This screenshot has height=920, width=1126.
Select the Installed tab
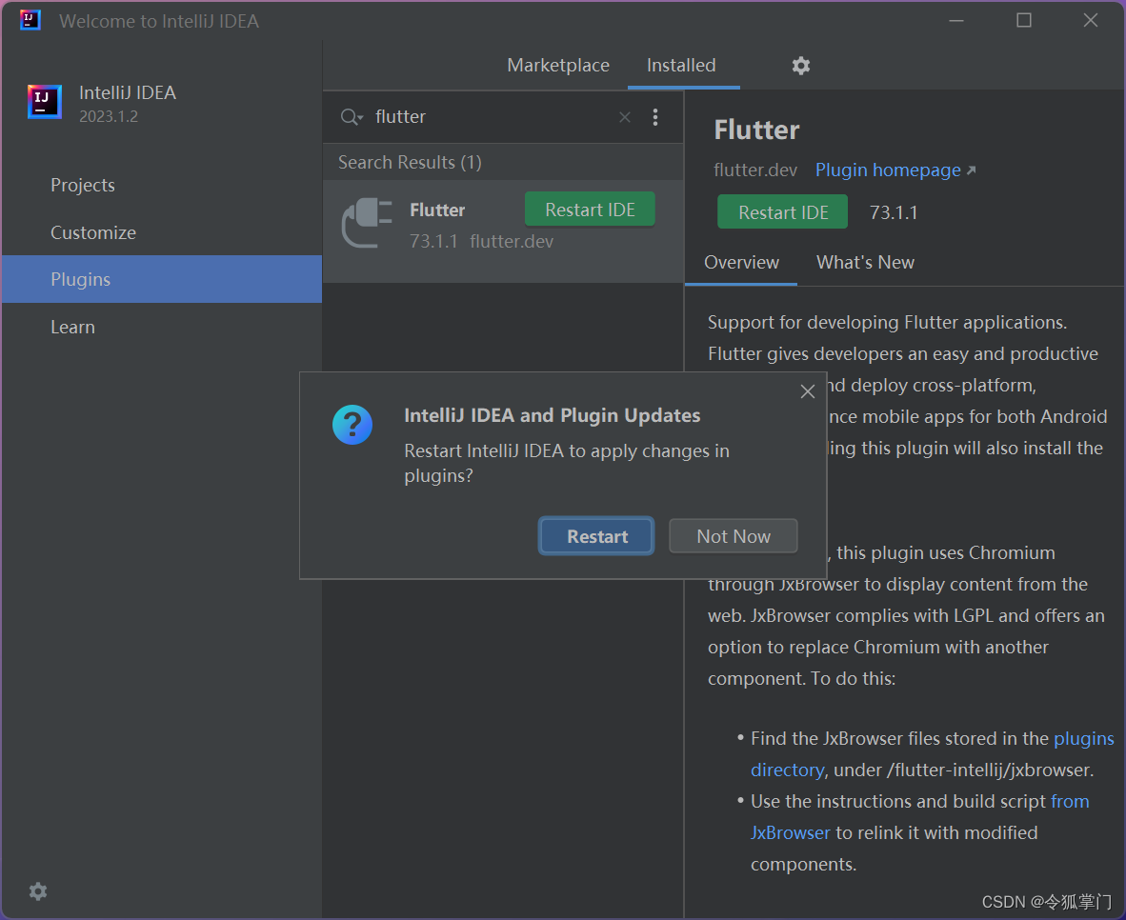click(x=681, y=66)
